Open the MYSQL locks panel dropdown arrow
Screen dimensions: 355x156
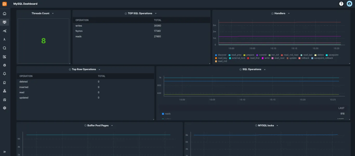(277, 126)
